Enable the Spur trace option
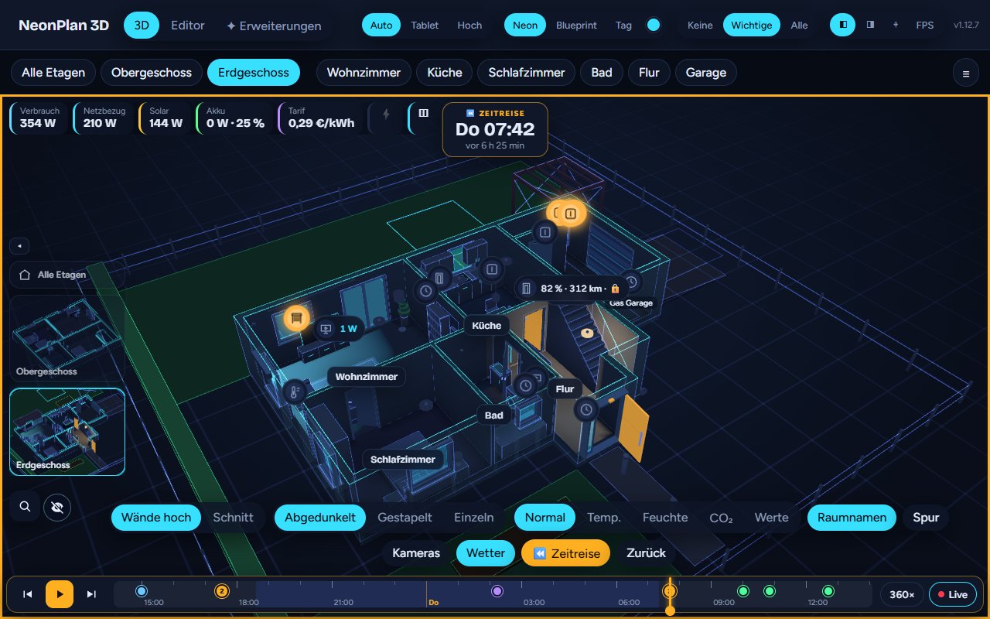 [x=926, y=518]
